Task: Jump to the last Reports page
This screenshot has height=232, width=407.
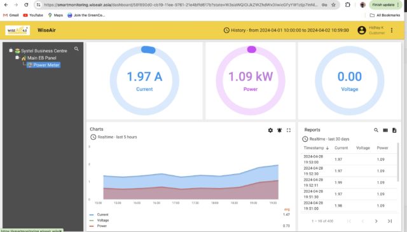Action: 390,221
